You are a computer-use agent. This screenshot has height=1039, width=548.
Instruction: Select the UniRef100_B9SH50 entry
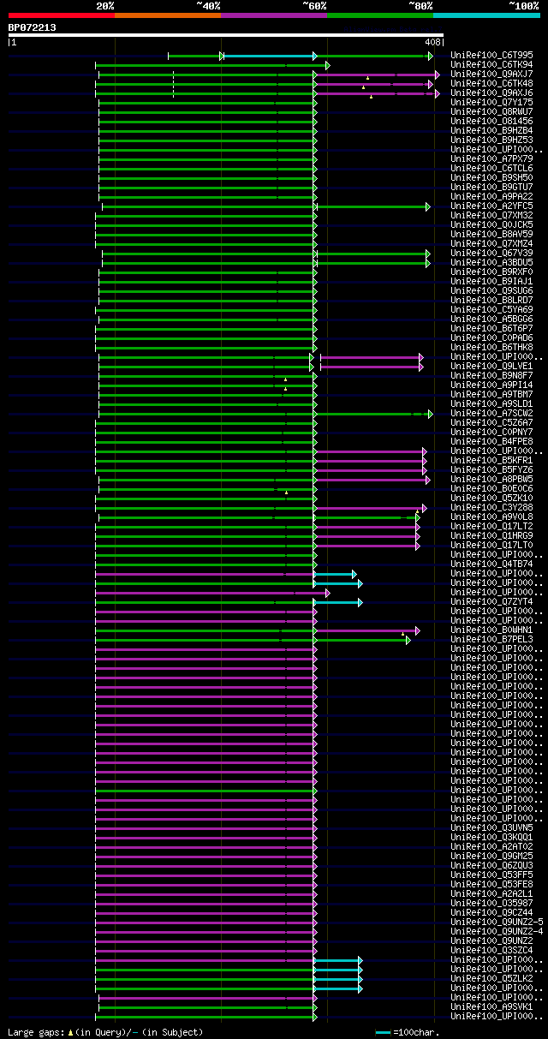(x=491, y=177)
